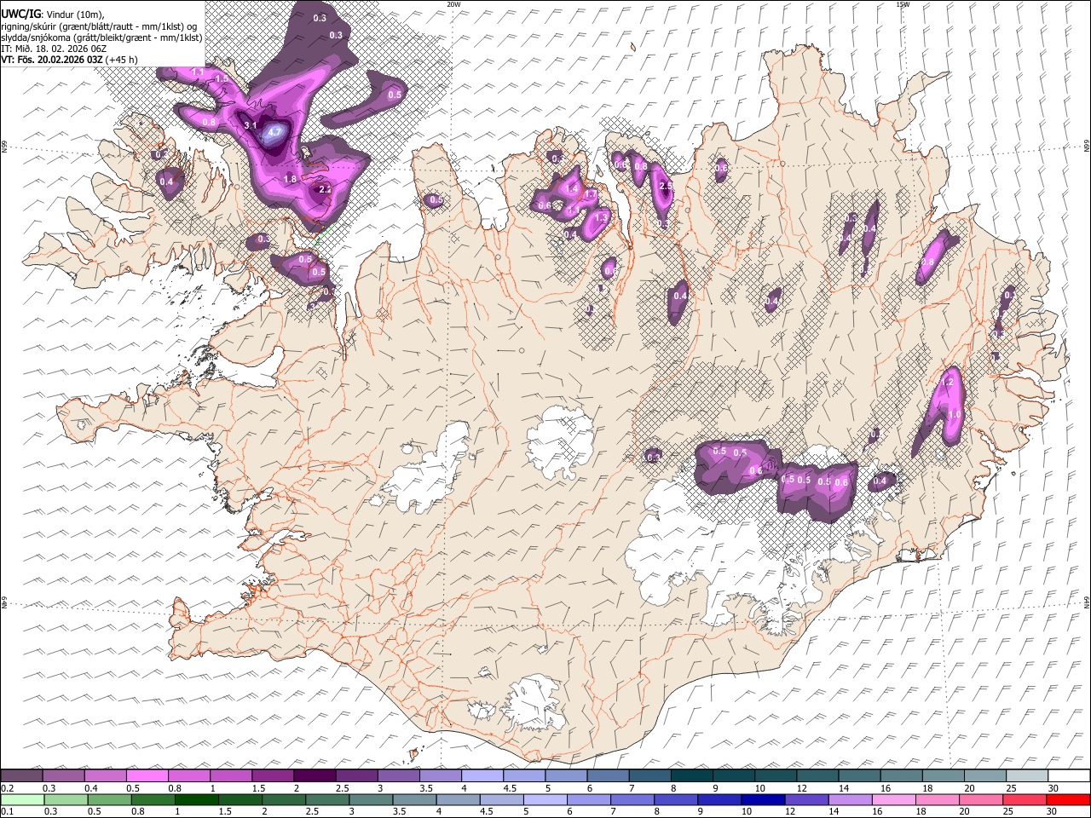Select the pink rain swatch for 18–20 mm
This screenshot has height=818, width=1091.
(x=939, y=800)
